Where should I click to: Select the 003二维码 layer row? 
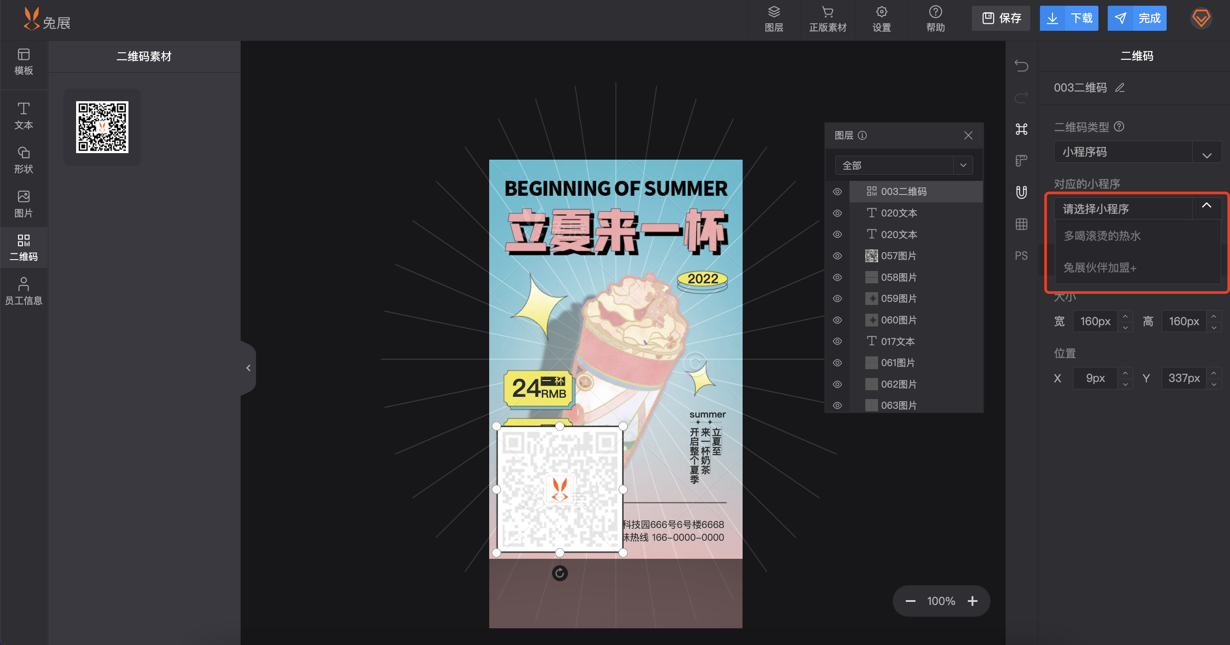coord(916,191)
